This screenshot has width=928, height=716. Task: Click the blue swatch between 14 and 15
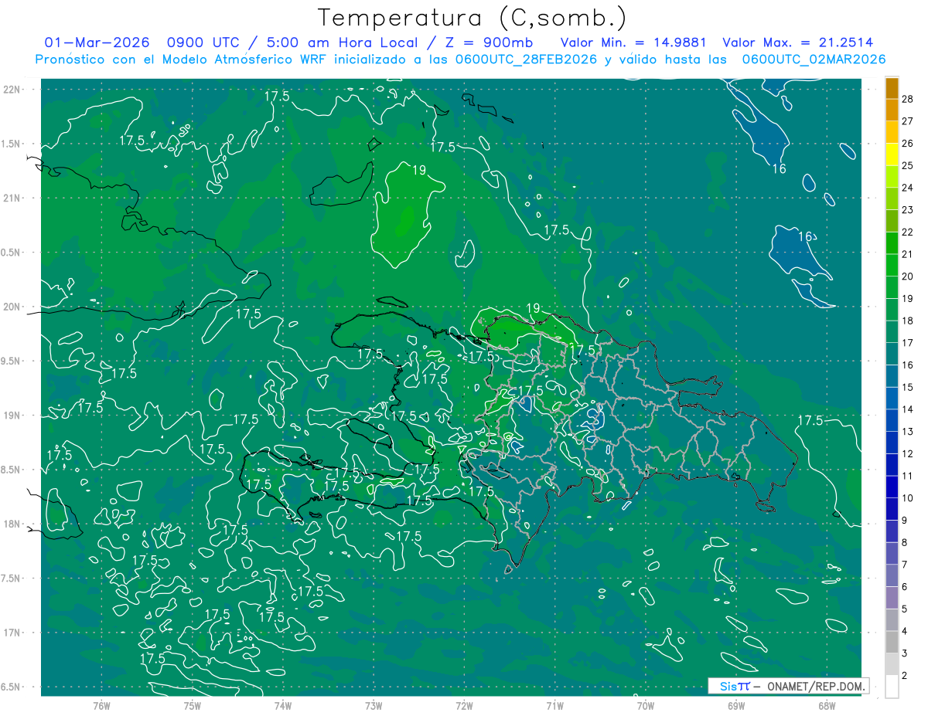(x=892, y=398)
